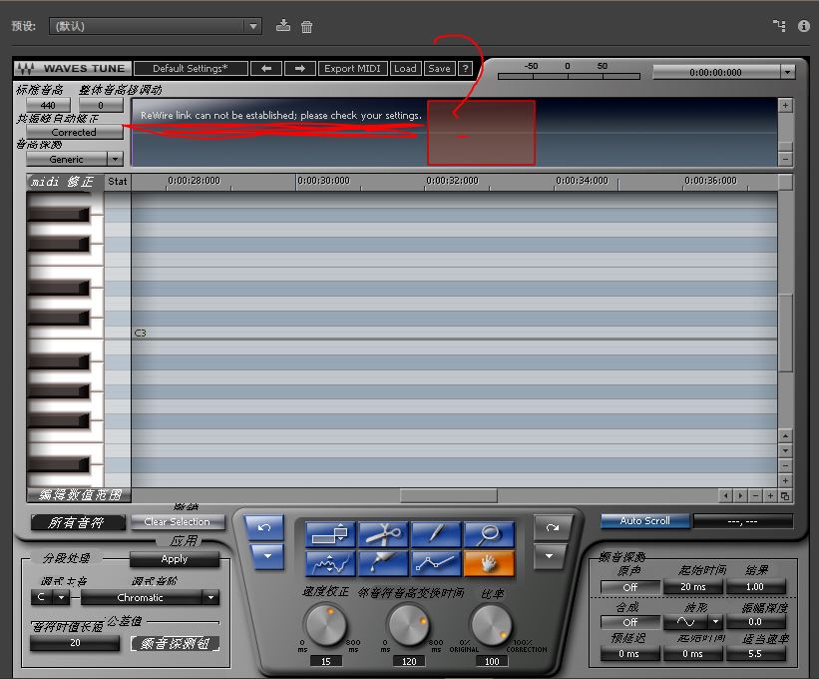Image resolution: width=819 pixels, height=679 pixels.
Task: Click the 速度校正 knob
Action: tap(325, 624)
